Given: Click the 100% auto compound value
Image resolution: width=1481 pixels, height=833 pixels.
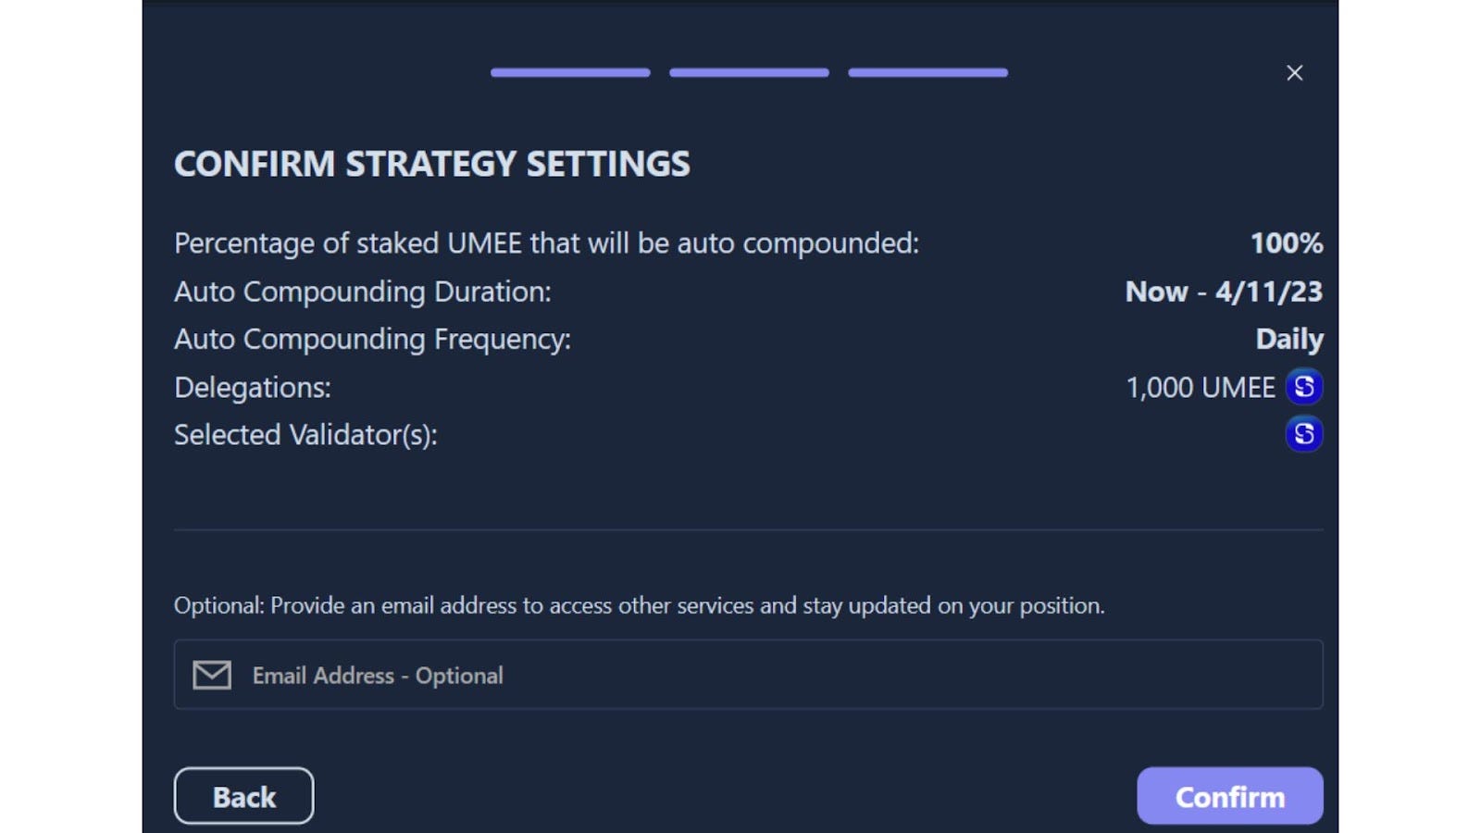Looking at the screenshot, I should (1286, 243).
